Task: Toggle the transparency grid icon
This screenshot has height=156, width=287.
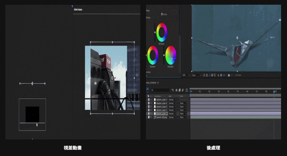Action: [x=207, y=75]
